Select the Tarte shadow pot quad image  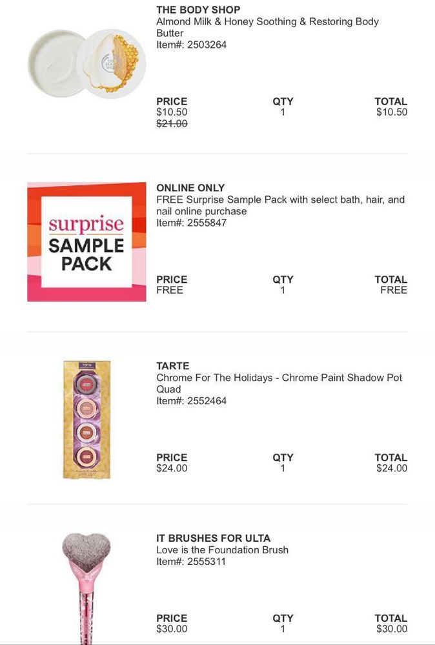pyautogui.click(x=86, y=420)
